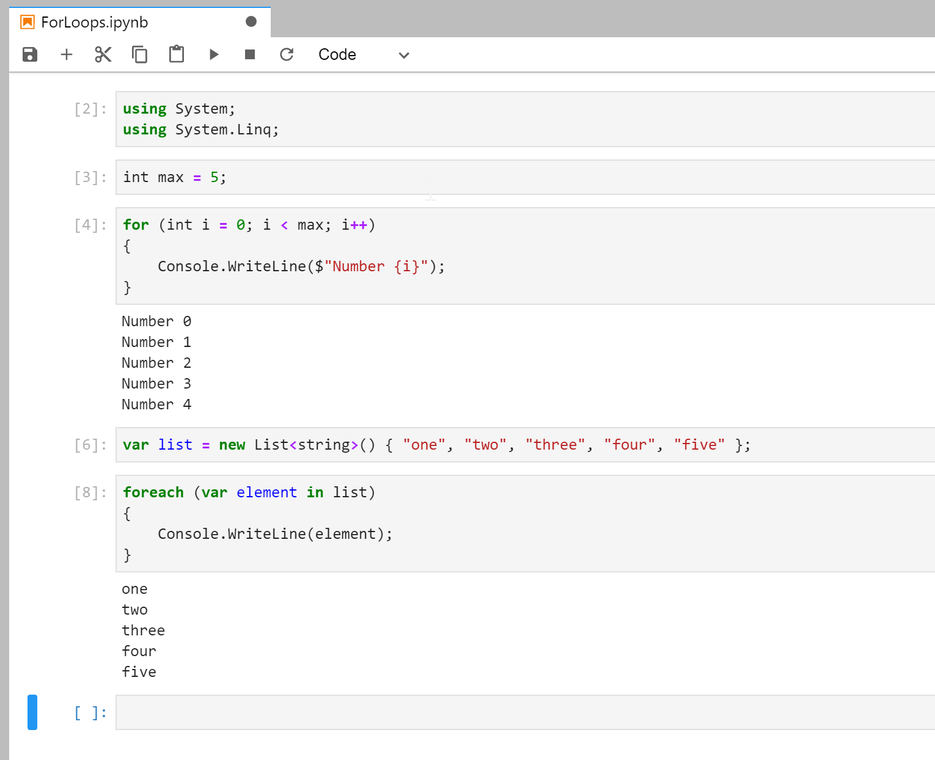Image resolution: width=935 pixels, height=760 pixels.
Task: Click output line 'four'
Action: point(139,651)
